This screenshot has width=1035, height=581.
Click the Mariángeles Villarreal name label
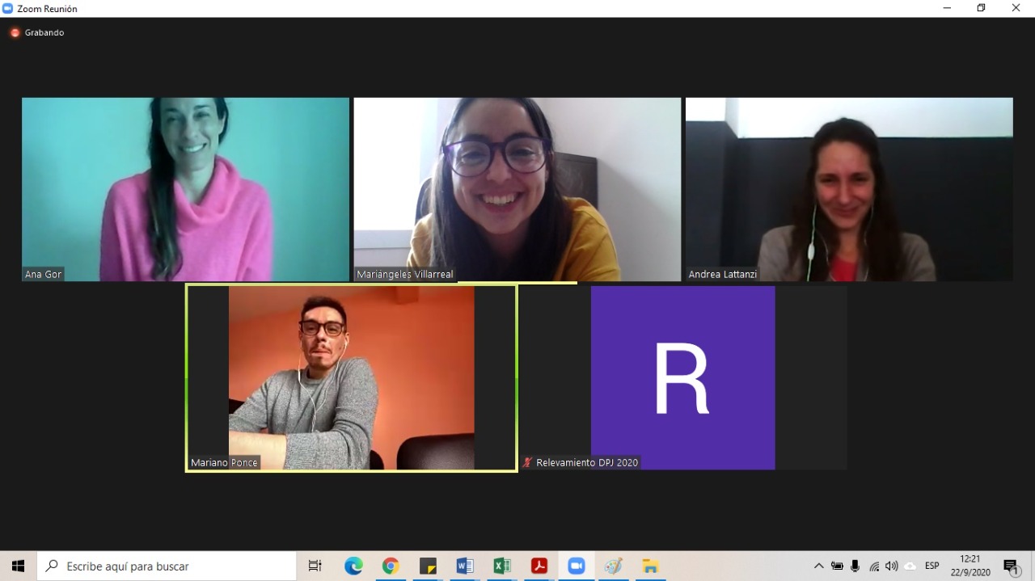(405, 275)
